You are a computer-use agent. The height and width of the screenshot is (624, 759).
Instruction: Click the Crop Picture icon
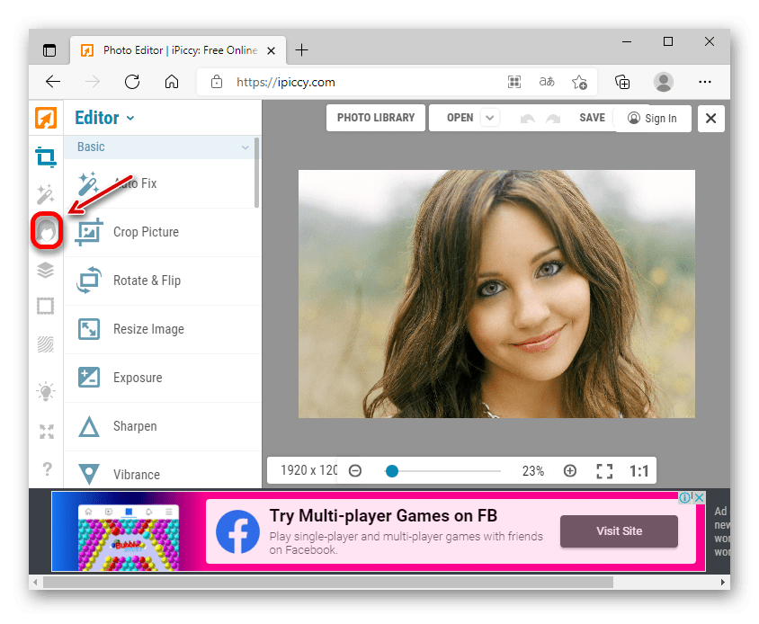[x=89, y=232]
